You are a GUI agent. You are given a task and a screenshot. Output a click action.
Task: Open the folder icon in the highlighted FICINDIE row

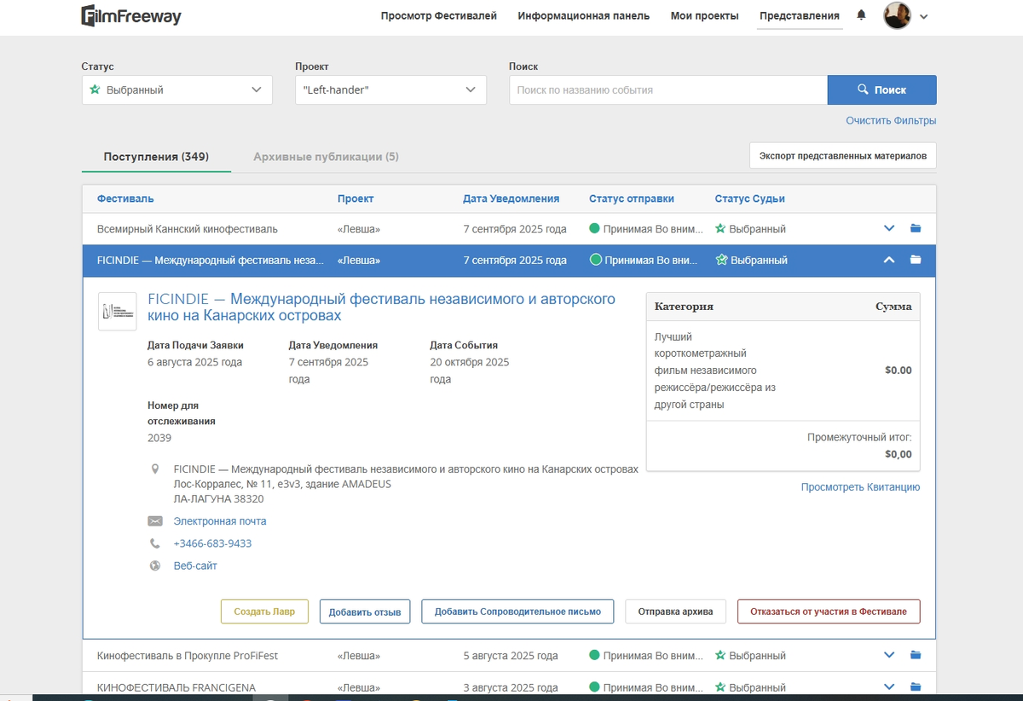(x=916, y=260)
